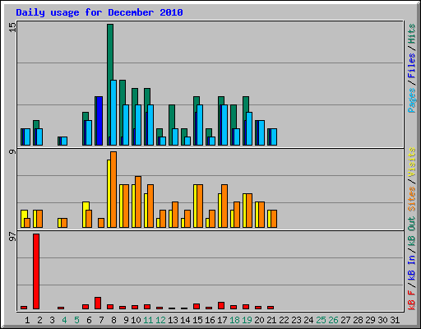Click x-axis day label "1"

click(27, 320)
